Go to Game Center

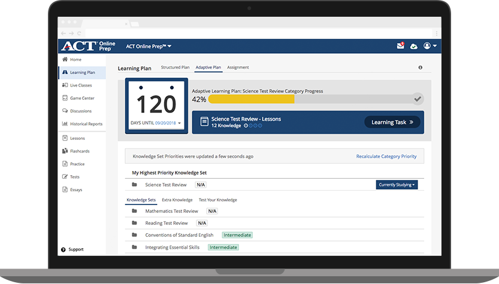pos(82,98)
